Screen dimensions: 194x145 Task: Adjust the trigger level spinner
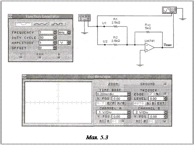coord(166,98)
